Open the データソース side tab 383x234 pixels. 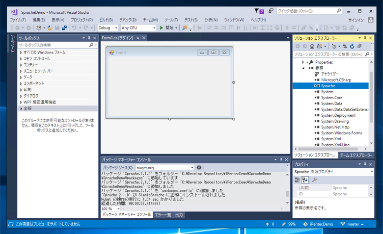pos(13,44)
